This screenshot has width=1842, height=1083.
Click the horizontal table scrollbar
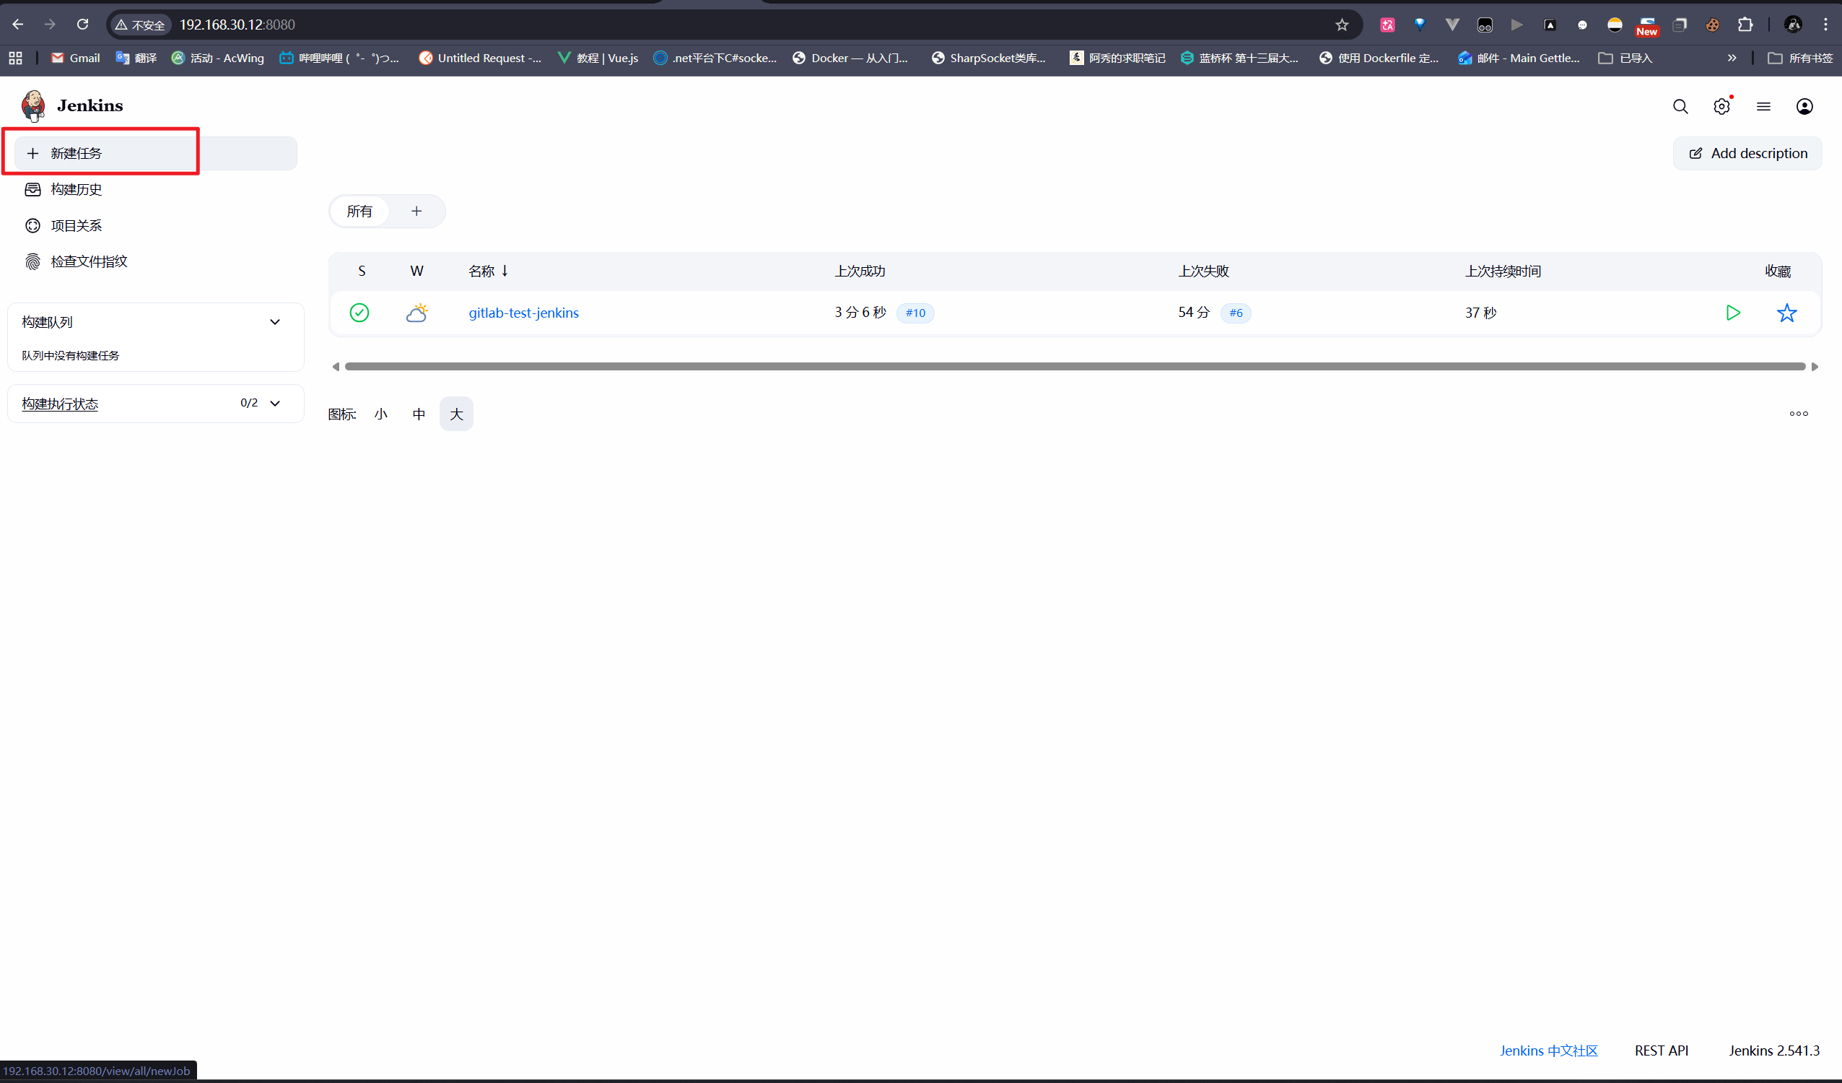[x=1075, y=366]
